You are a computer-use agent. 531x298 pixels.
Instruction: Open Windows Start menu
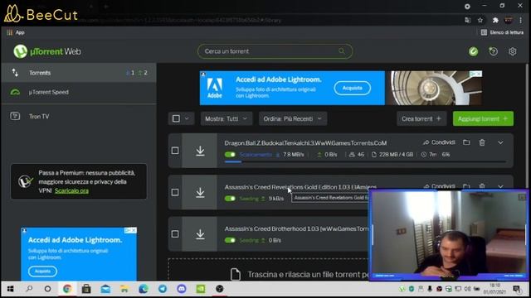click(x=10, y=289)
